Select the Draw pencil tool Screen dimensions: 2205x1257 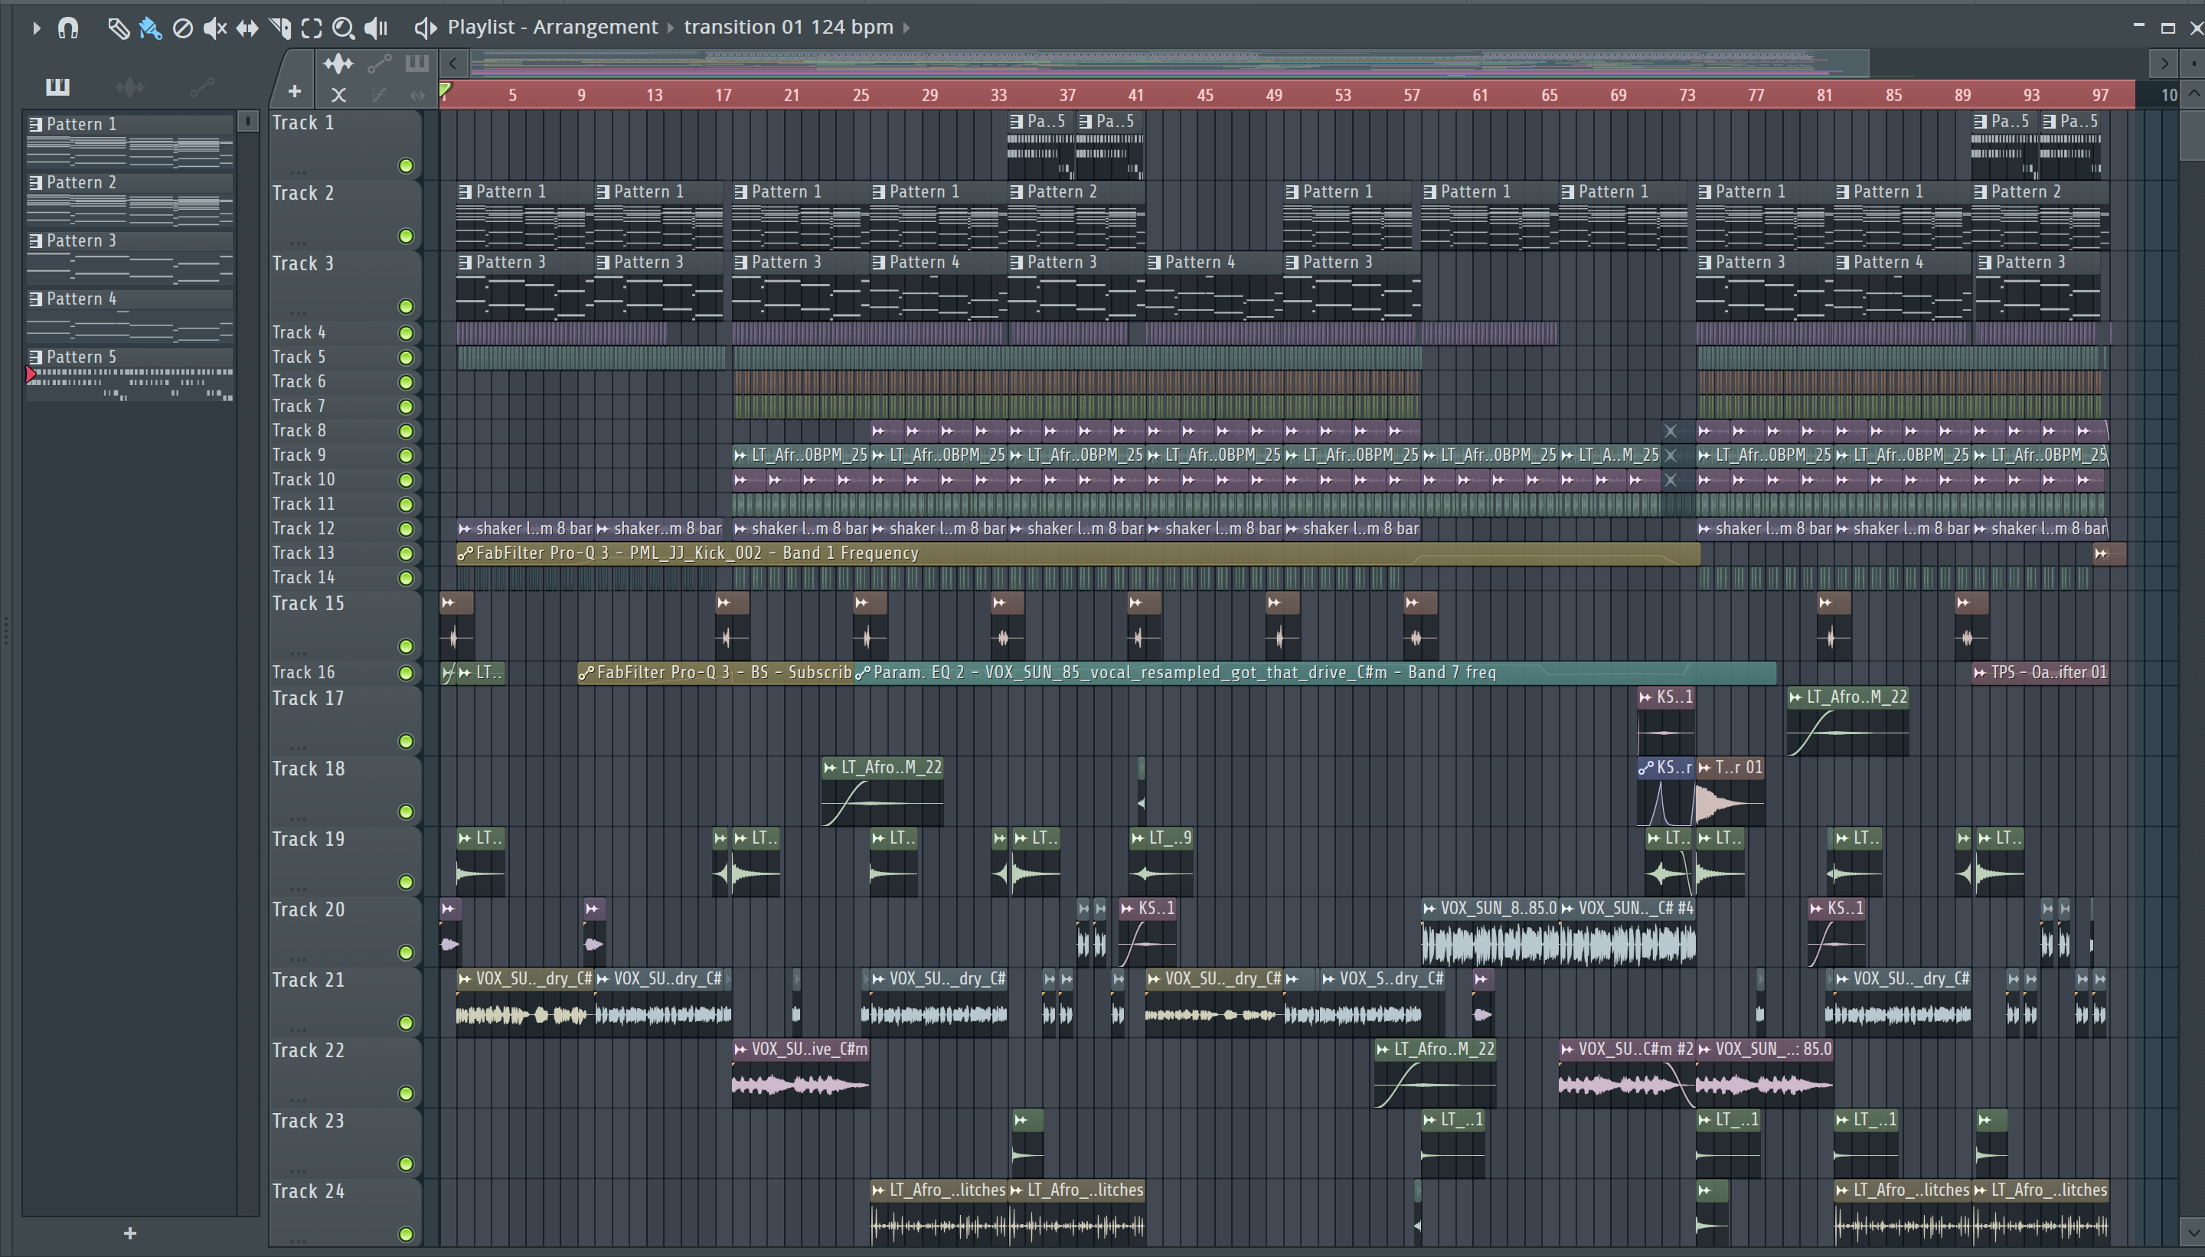pyautogui.click(x=118, y=28)
